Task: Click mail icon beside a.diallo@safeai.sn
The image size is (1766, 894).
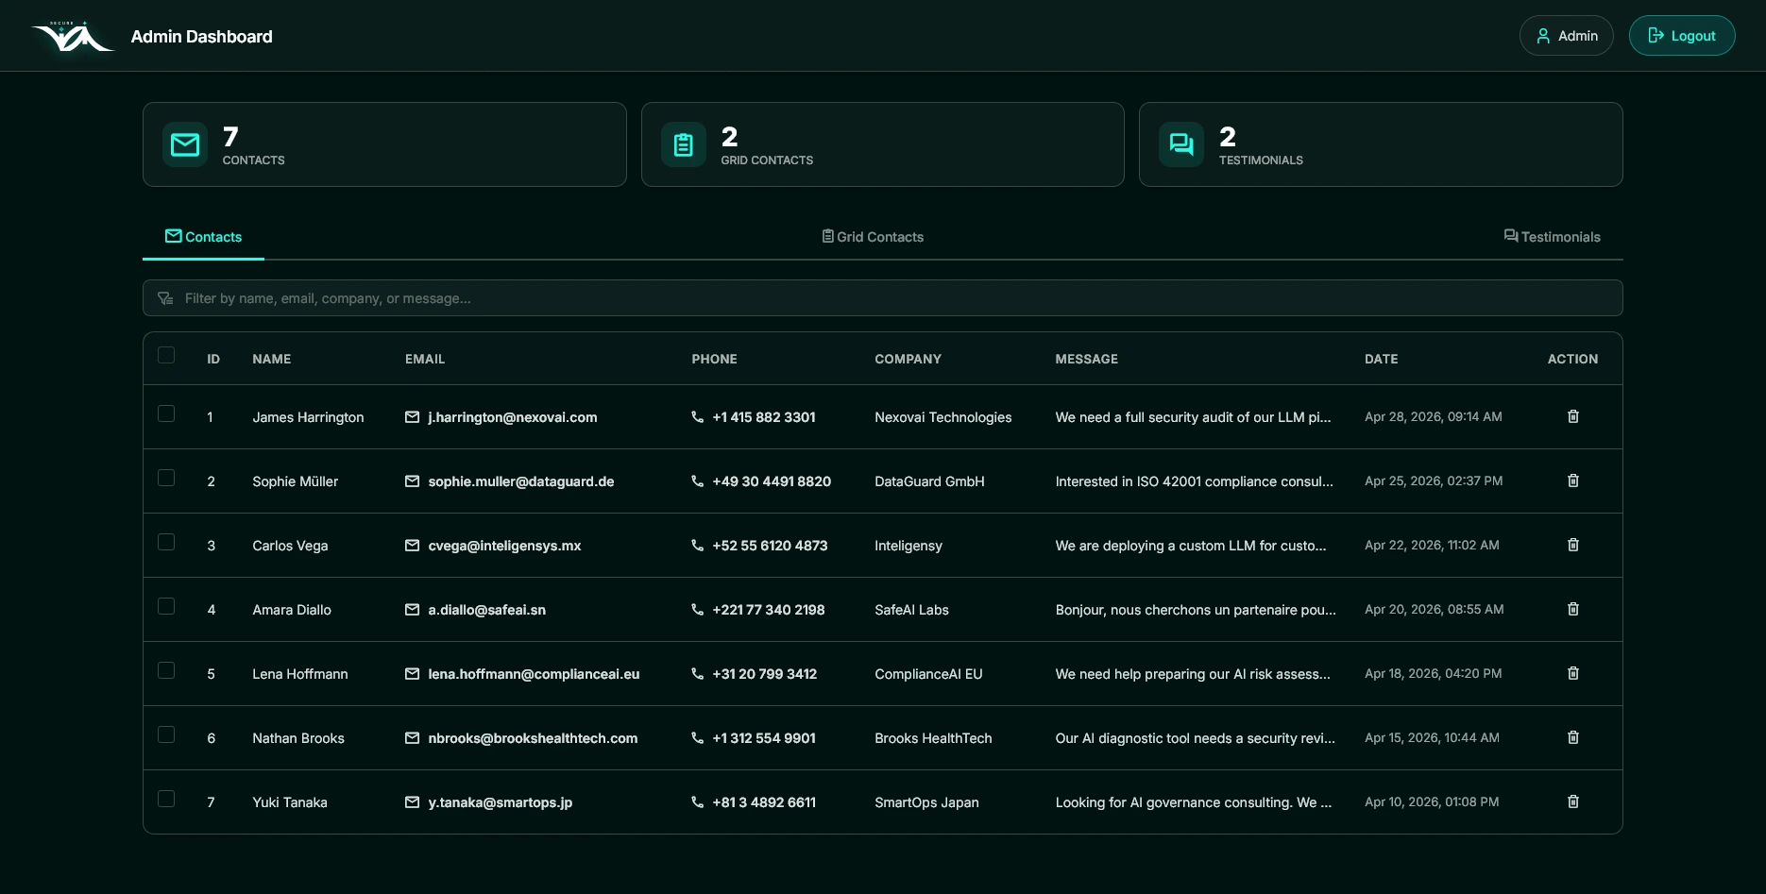Action: click(412, 610)
